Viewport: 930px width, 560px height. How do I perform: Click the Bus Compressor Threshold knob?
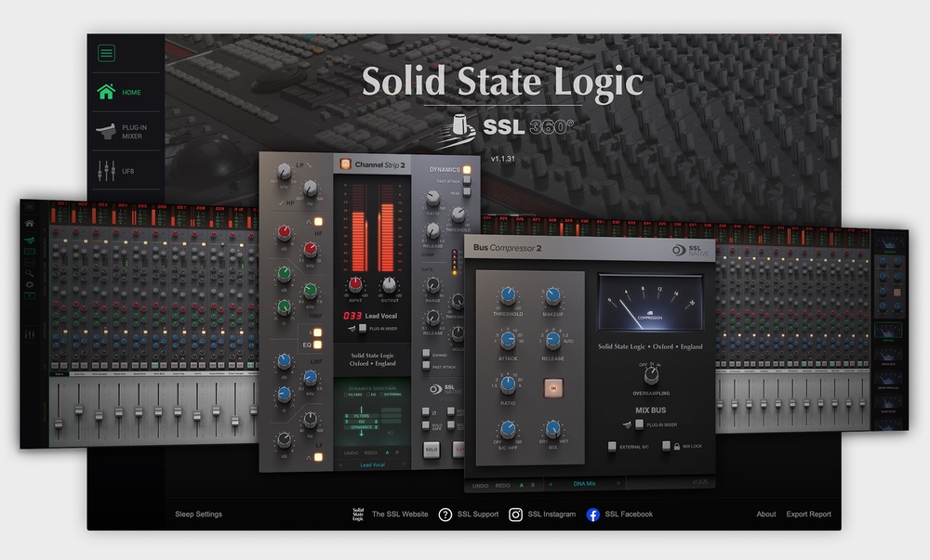[x=508, y=294]
